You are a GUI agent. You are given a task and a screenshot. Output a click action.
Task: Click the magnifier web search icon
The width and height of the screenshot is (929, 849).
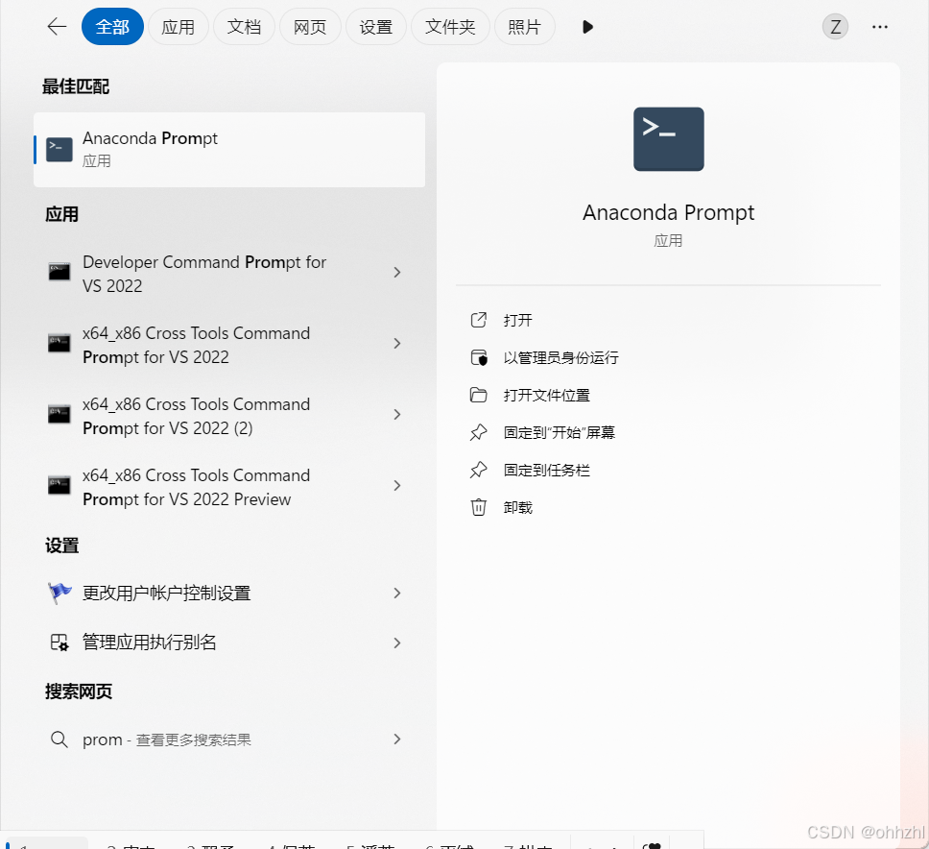pos(60,740)
